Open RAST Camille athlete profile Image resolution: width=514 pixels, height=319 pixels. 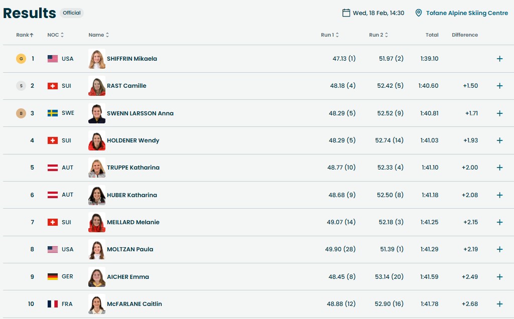(126, 86)
